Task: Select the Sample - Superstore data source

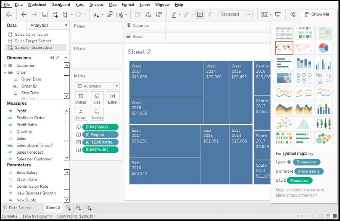Action: [35, 47]
